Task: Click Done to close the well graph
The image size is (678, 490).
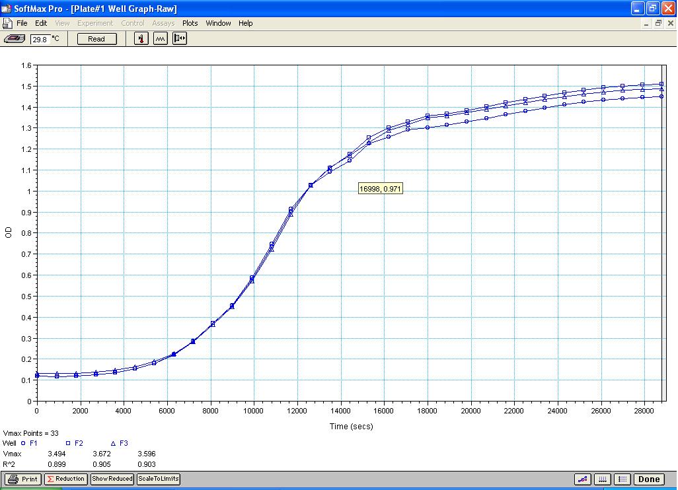Action: pos(649,479)
